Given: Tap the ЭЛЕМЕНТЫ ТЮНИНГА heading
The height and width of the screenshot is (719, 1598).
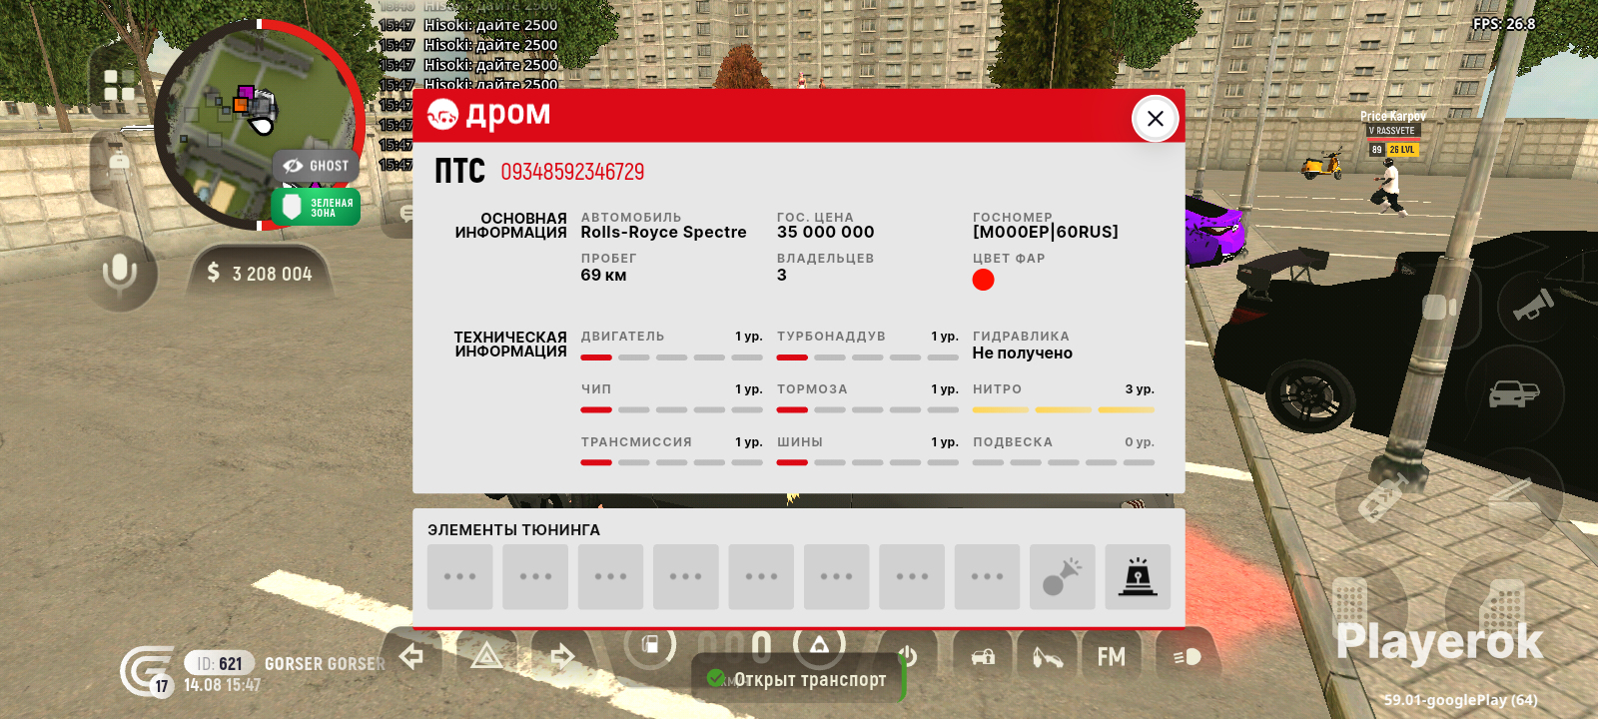Looking at the screenshot, I should click(x=513, y=529).
